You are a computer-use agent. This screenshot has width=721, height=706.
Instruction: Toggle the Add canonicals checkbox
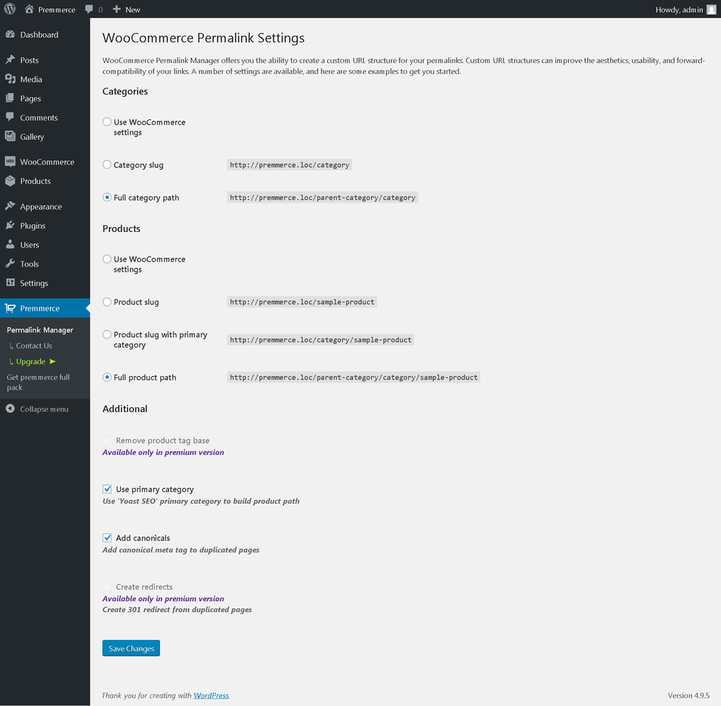pos(107,538)
